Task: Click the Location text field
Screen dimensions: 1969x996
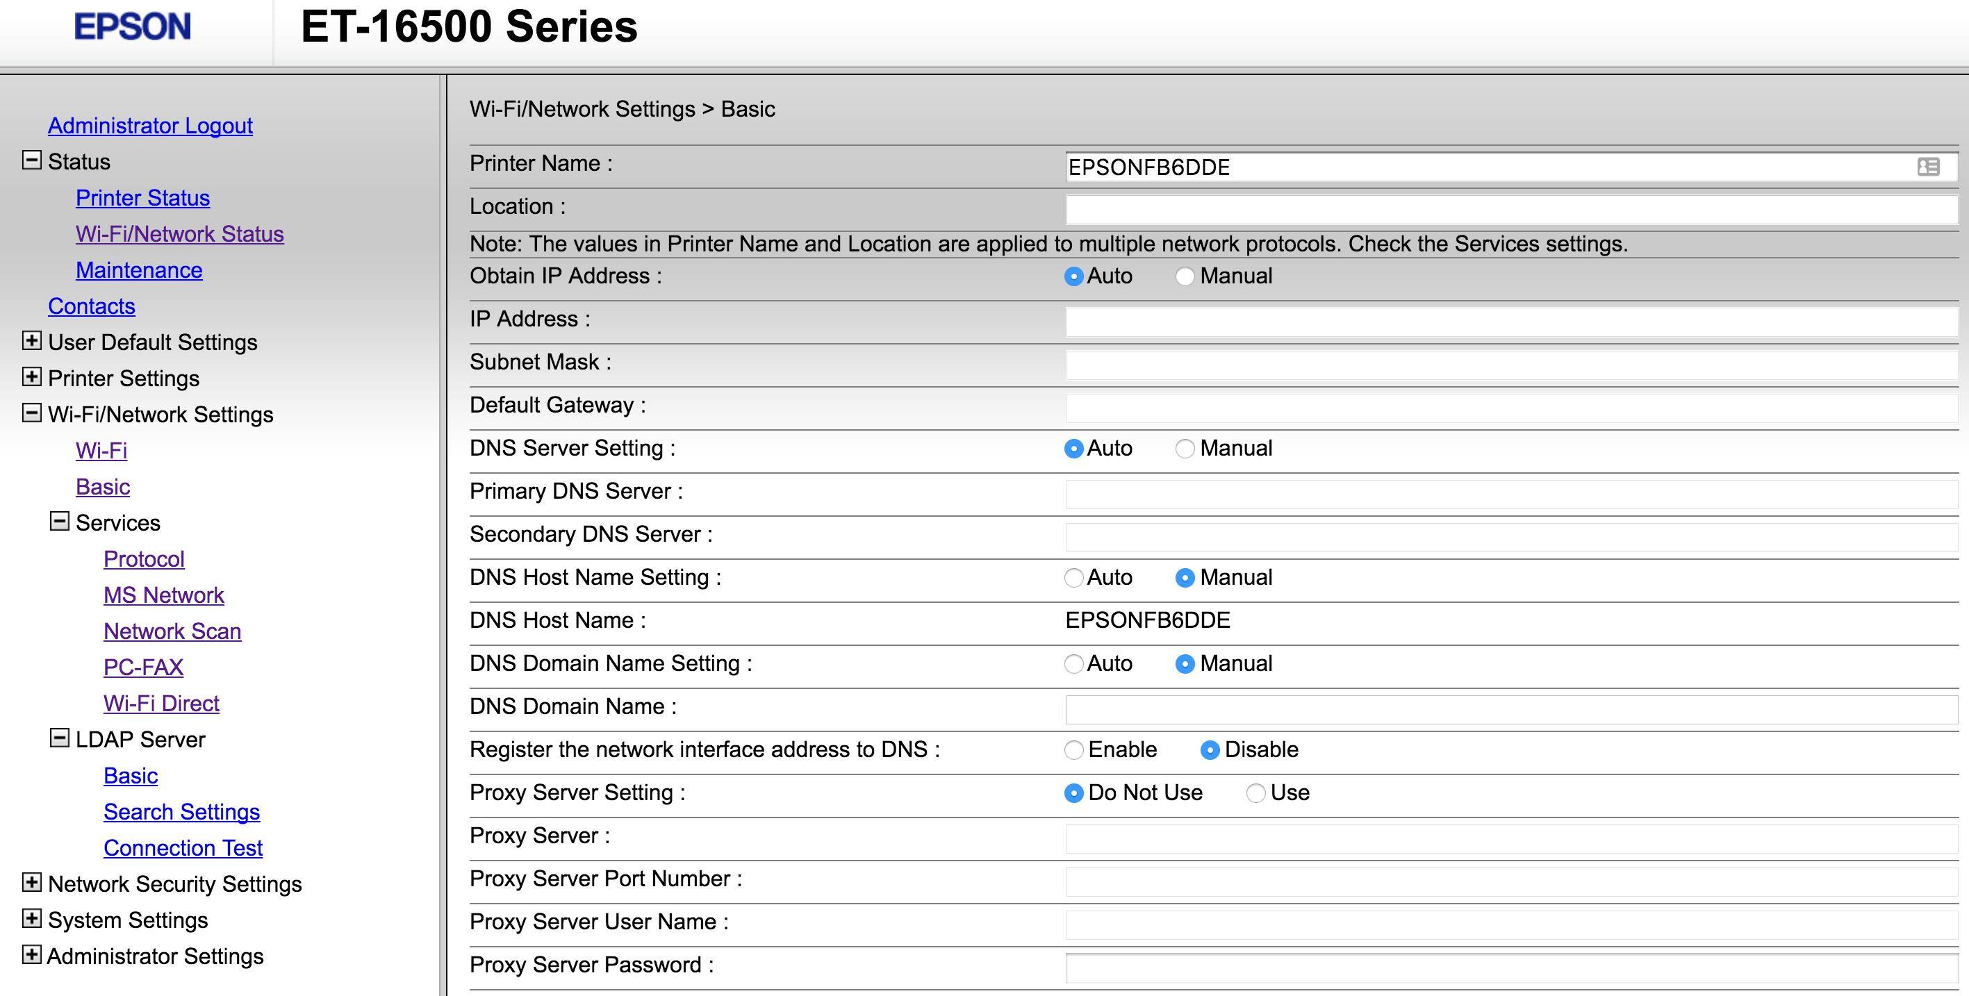Action: tap(1510, 210)
